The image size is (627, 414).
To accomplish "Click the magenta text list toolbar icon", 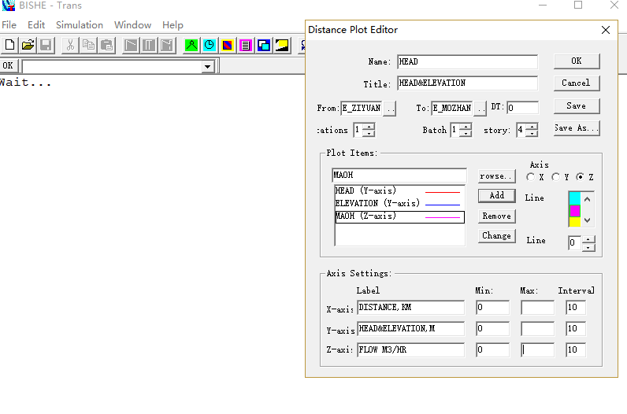I will pos(246,46).
